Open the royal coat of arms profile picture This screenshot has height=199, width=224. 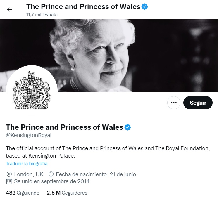(x=32, y=91)
